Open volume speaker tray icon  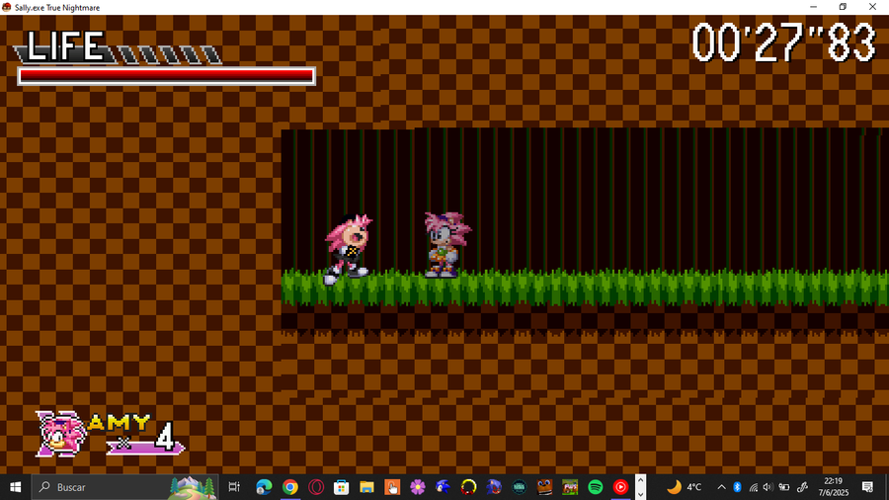[768, 487]
